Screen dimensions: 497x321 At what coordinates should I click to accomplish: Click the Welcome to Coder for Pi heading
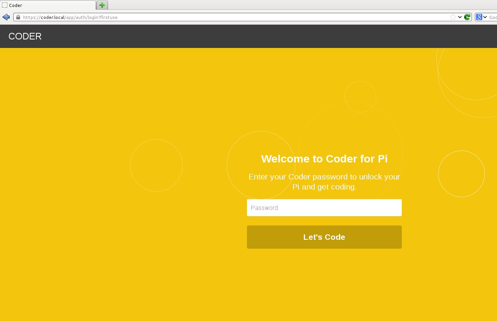click(x=324, y=159)
